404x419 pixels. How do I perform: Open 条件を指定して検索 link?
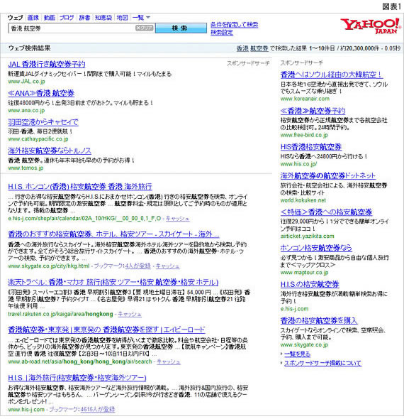(x=234, y=25)
